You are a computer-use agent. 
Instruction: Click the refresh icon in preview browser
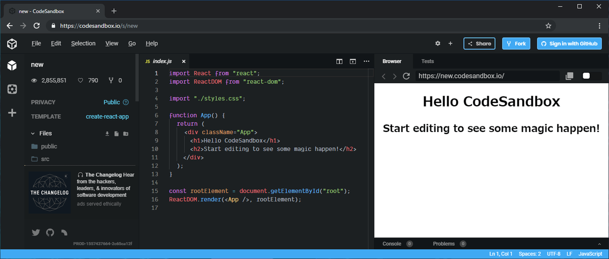coord(406,76)
